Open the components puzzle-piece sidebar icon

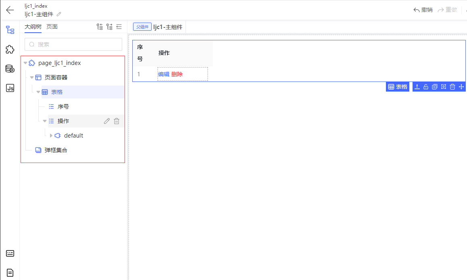[10, 50]
